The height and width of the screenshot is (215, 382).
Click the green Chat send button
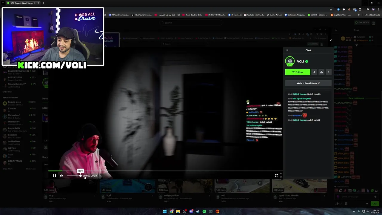pyautogui.click(x=375, y=204)
